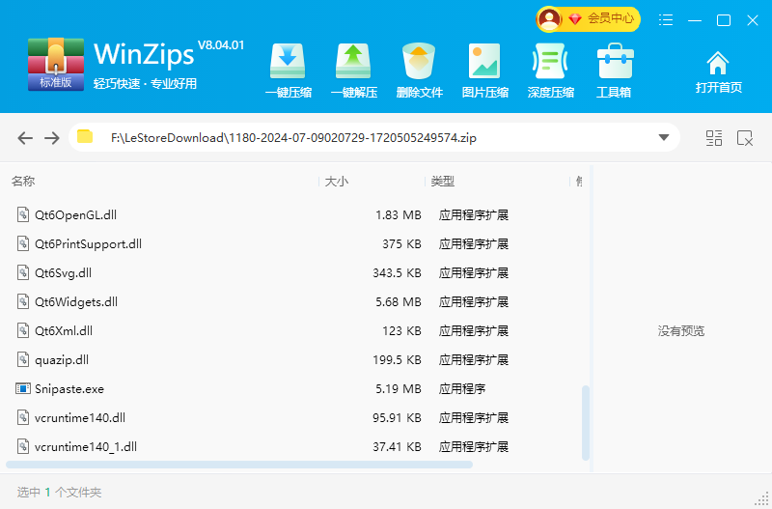Viewport: 772px width, 509px height.
Task: Sort by 类型 column header
Action: coord(443,182)
